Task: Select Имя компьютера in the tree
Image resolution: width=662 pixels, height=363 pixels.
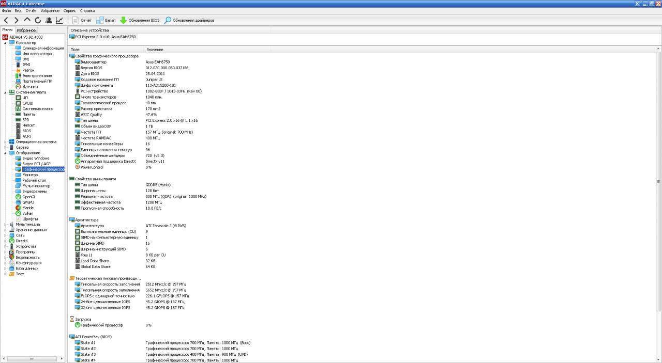Action: coord(37,54)
